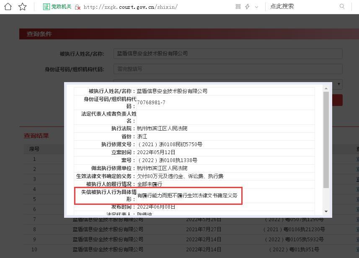
Task: Click the 查询结果 section heading
Action: [x=36, y=136]
